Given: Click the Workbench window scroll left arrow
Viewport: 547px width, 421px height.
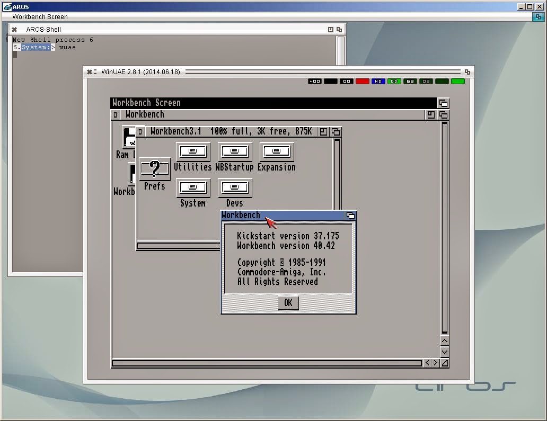Looking at the screenshot, I should pyautogui.click(x=427, y=363).
